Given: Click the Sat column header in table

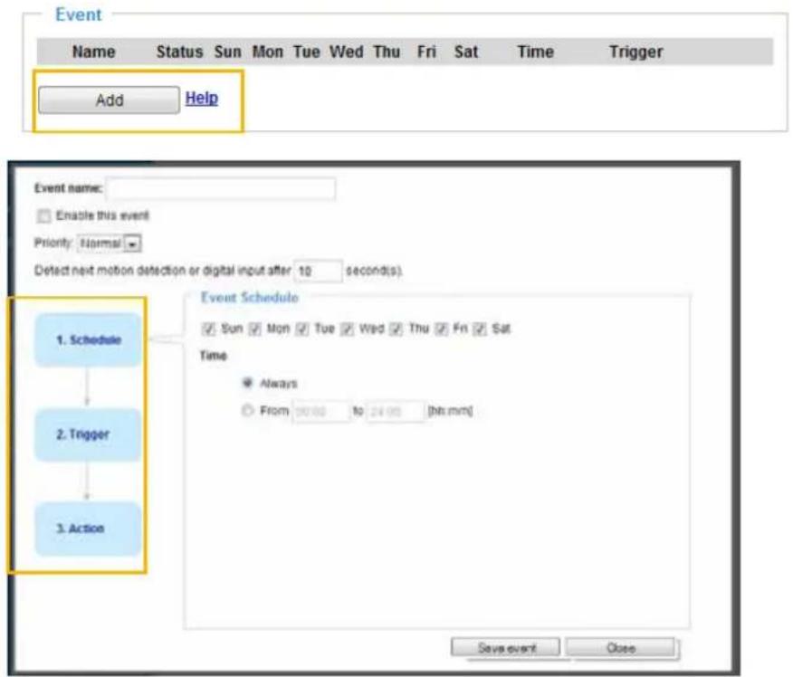Looking at the screenshot, I should 466,52.
